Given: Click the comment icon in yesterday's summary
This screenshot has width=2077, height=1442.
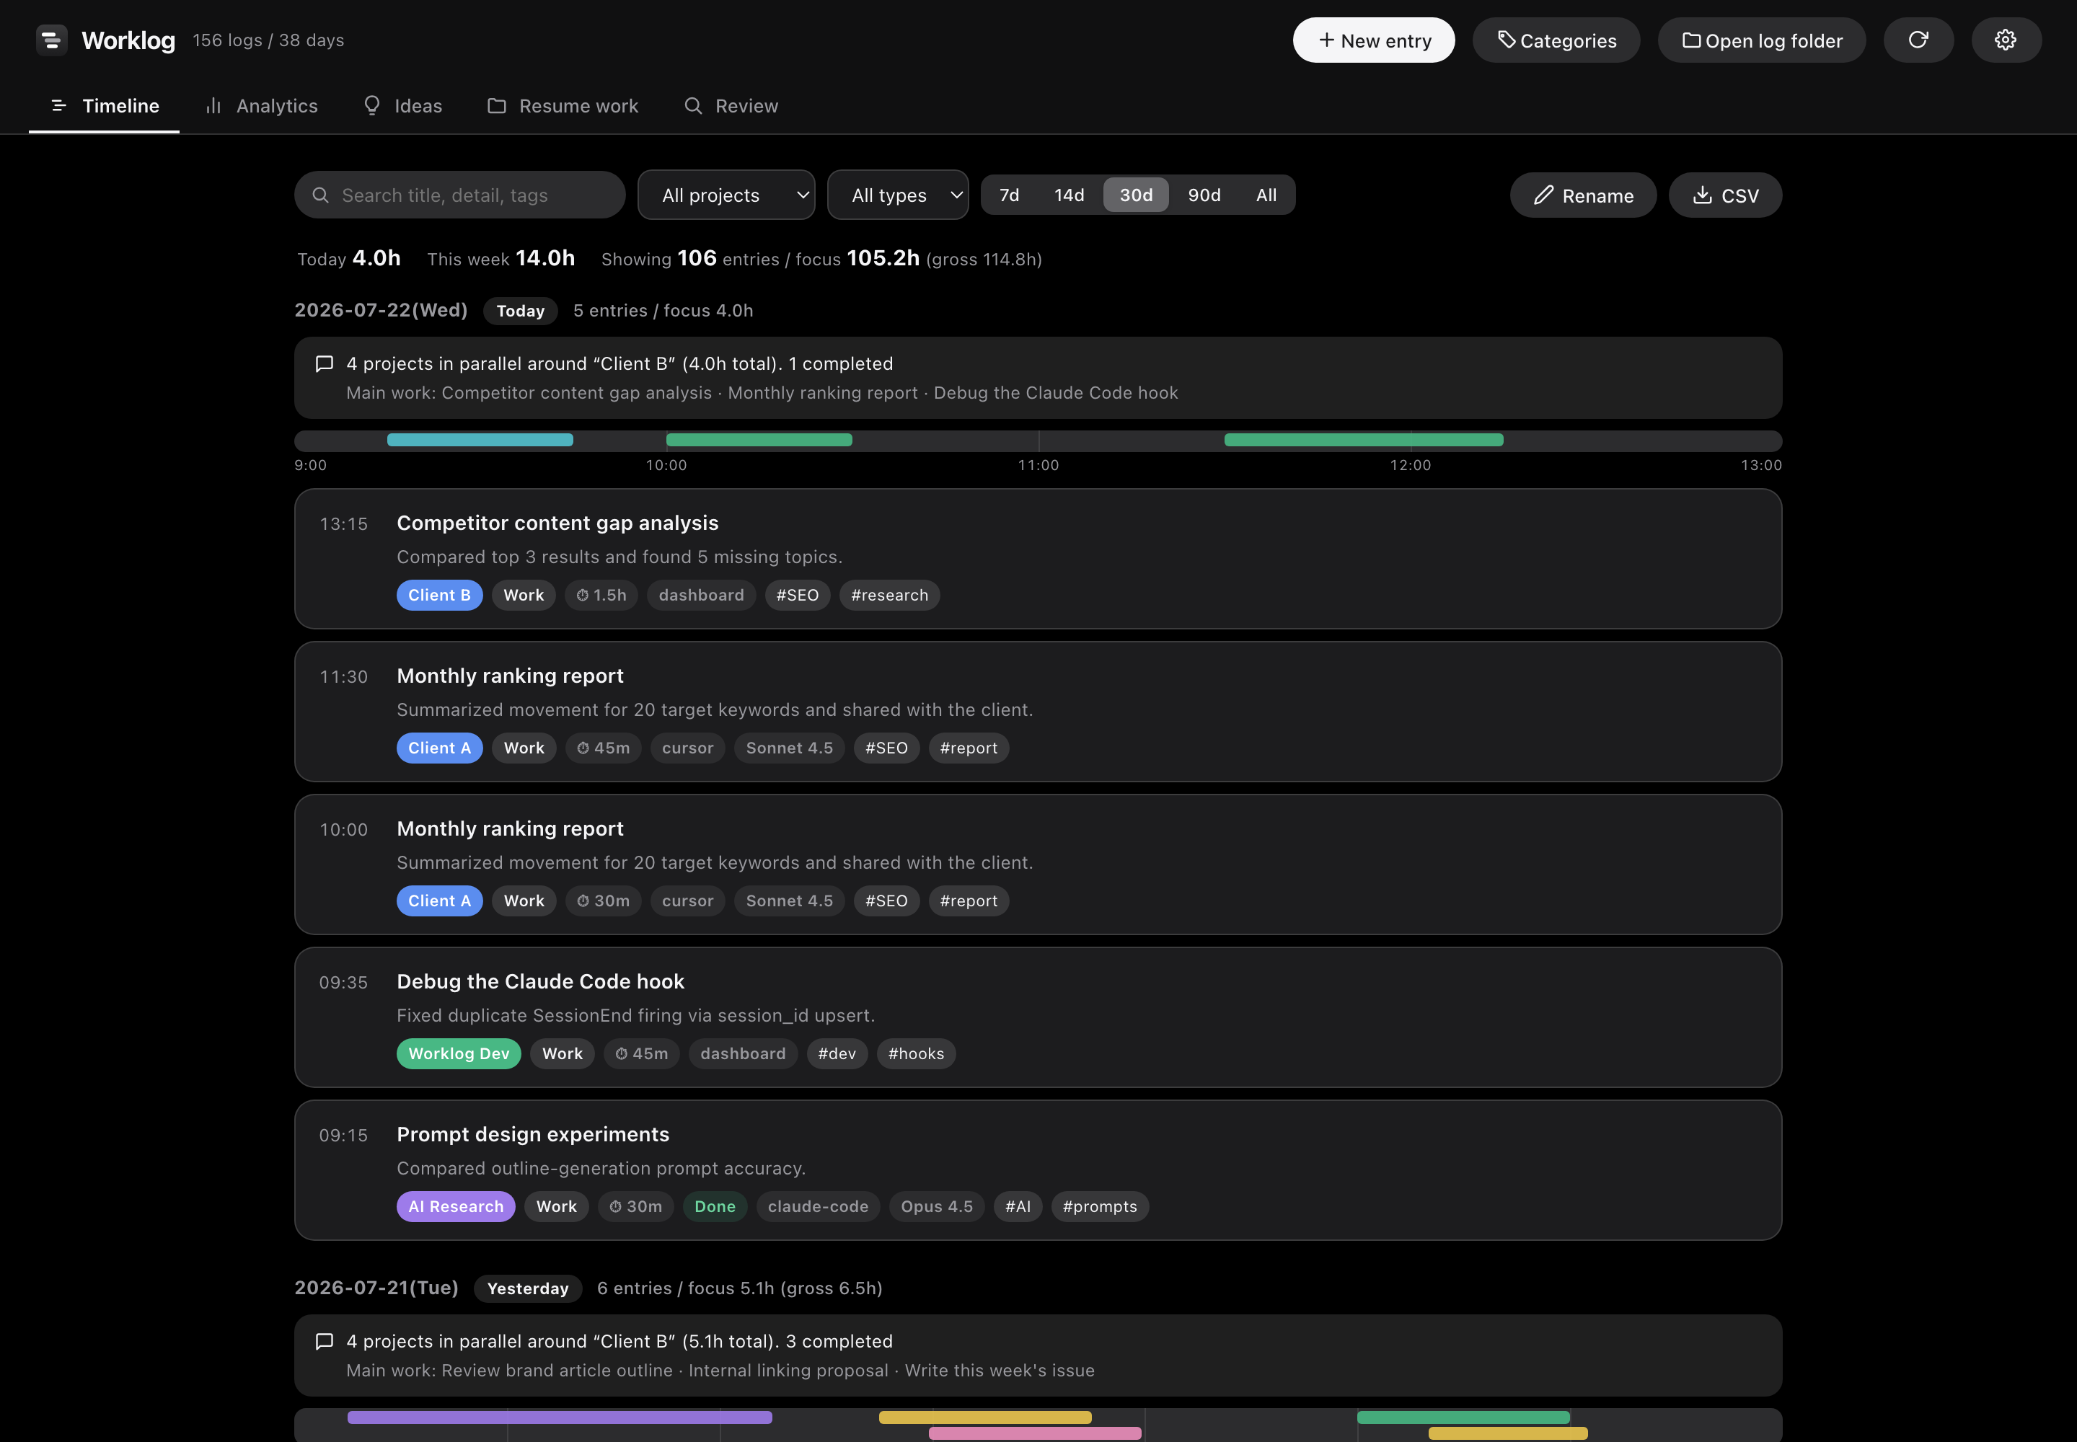Looking at the screenshot, I should pyautogui.click(x=325, y=1341).
